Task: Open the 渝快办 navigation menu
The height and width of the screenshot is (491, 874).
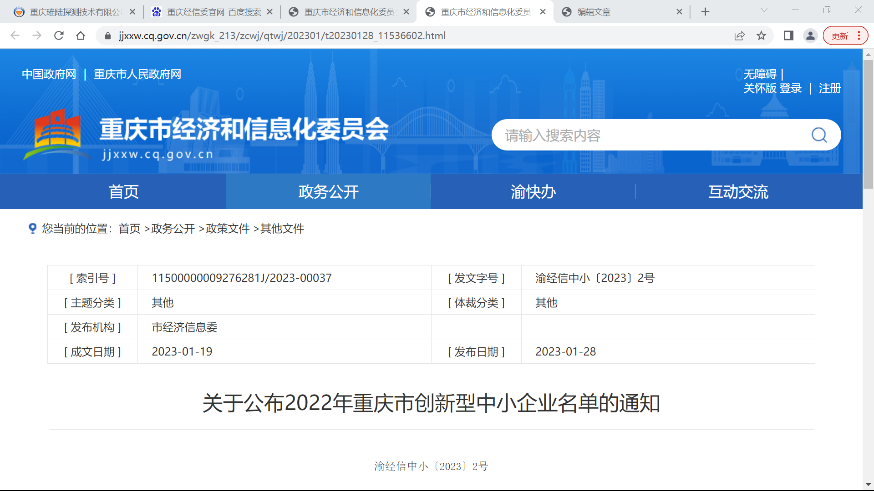Action: [x=533, y=191]
